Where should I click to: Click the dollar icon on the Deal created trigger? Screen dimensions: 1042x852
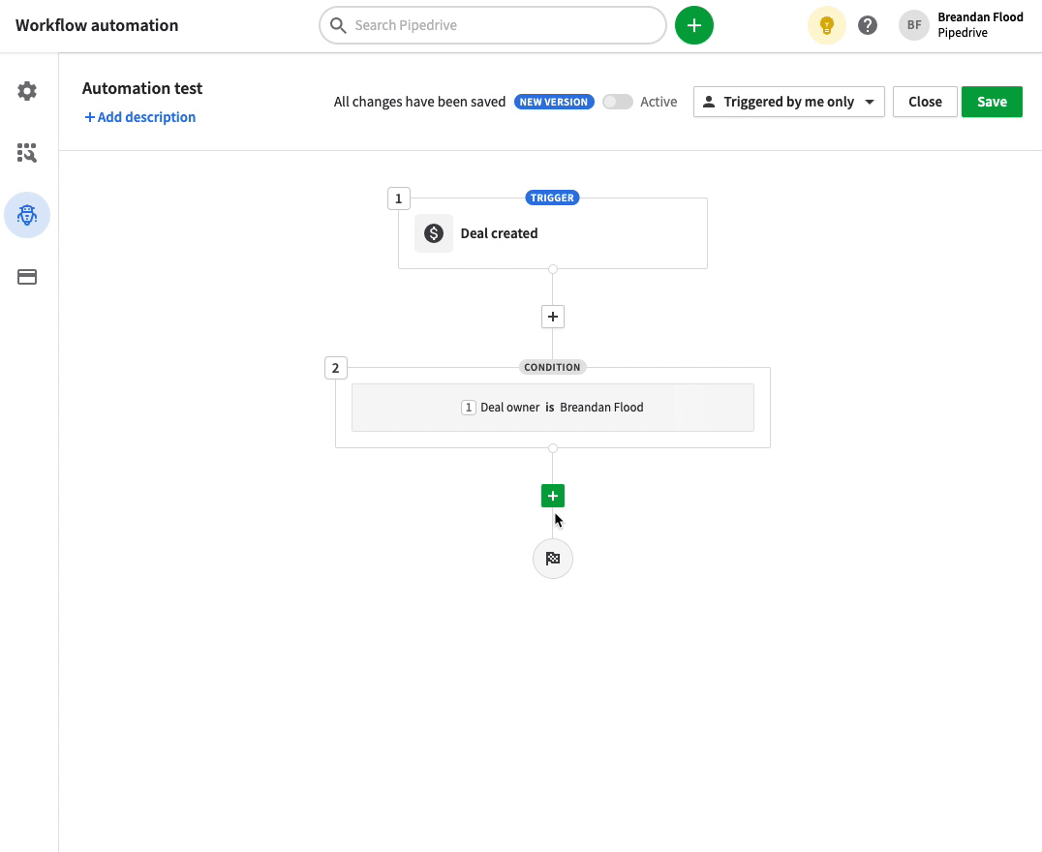433,232
